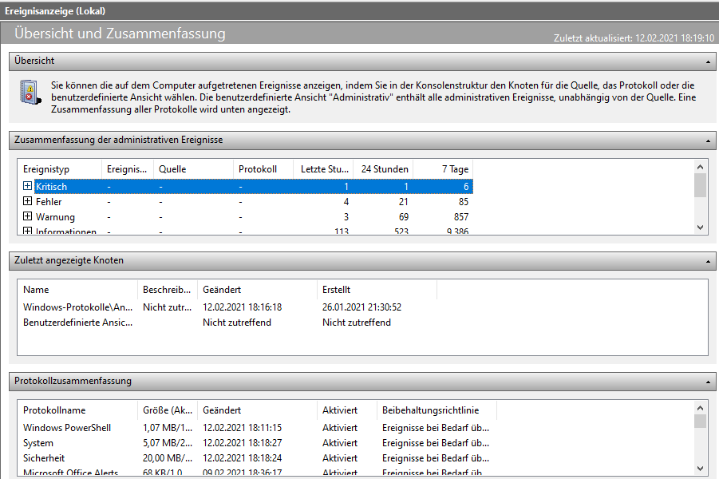Screen dimensions: 719x479
Task: Sort by Ereignistyp column header
Action: (x=59, y=168)
